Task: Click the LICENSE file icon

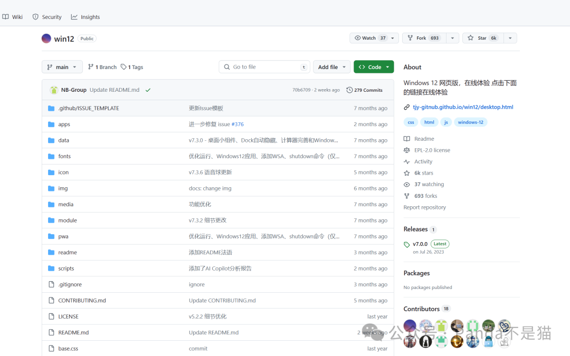Action: coord(51,316)
